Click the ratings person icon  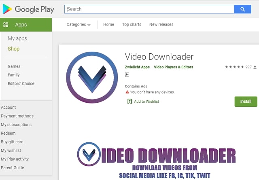255,67
